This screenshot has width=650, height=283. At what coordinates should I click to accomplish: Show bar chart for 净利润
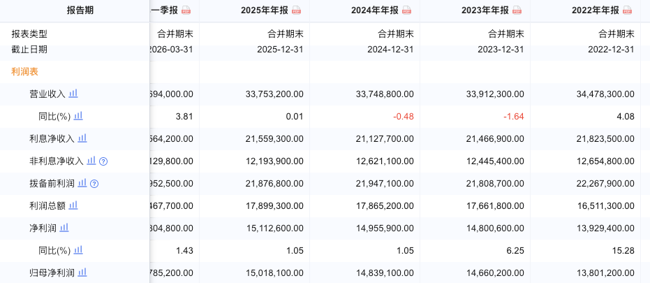64,227
